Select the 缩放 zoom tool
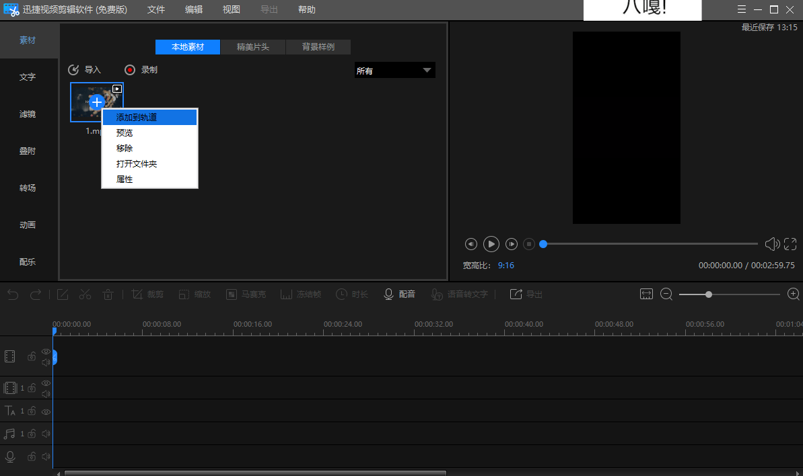Viewport: 803px width, 476px height. (195, 294)
